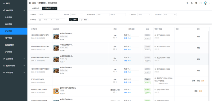Collapse the sidebar with the hamburger icon

pyautogui.click(x=30, y=3)
